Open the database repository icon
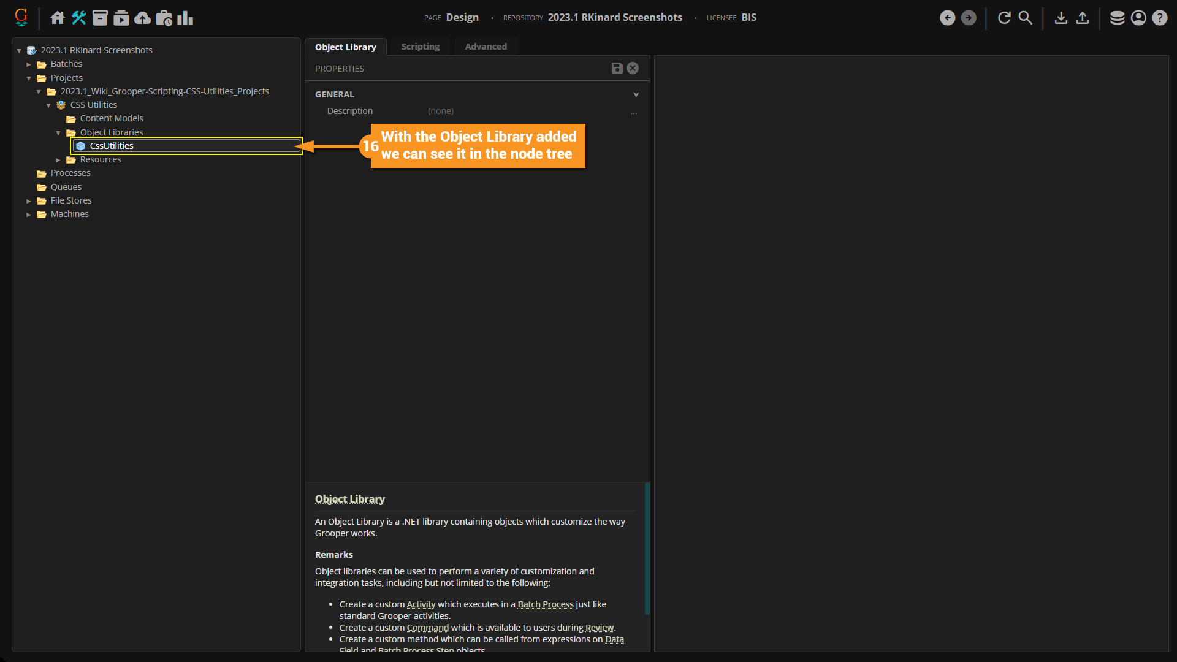 1117,18
